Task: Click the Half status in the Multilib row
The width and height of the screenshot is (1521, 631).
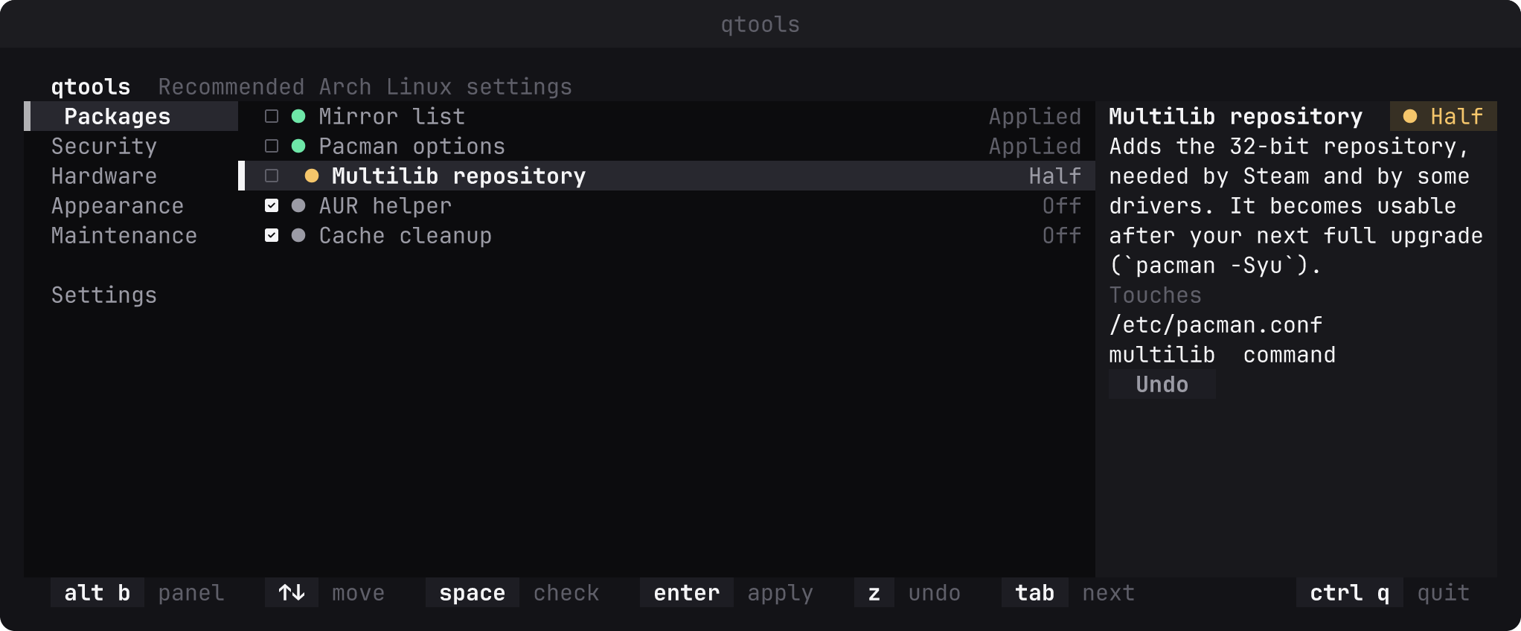Action: coord(1055,176)
